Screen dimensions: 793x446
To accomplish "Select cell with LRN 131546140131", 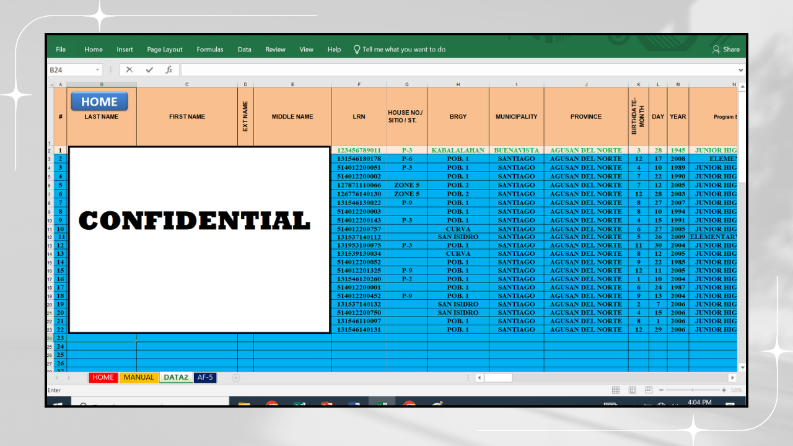I will click(x=359, y=330).
